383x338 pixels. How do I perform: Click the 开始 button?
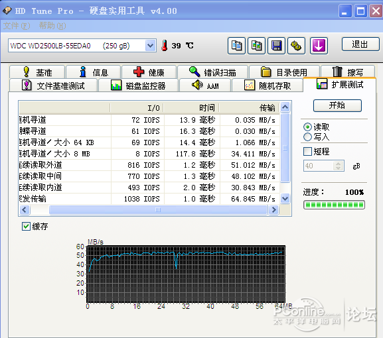(337, 105)
